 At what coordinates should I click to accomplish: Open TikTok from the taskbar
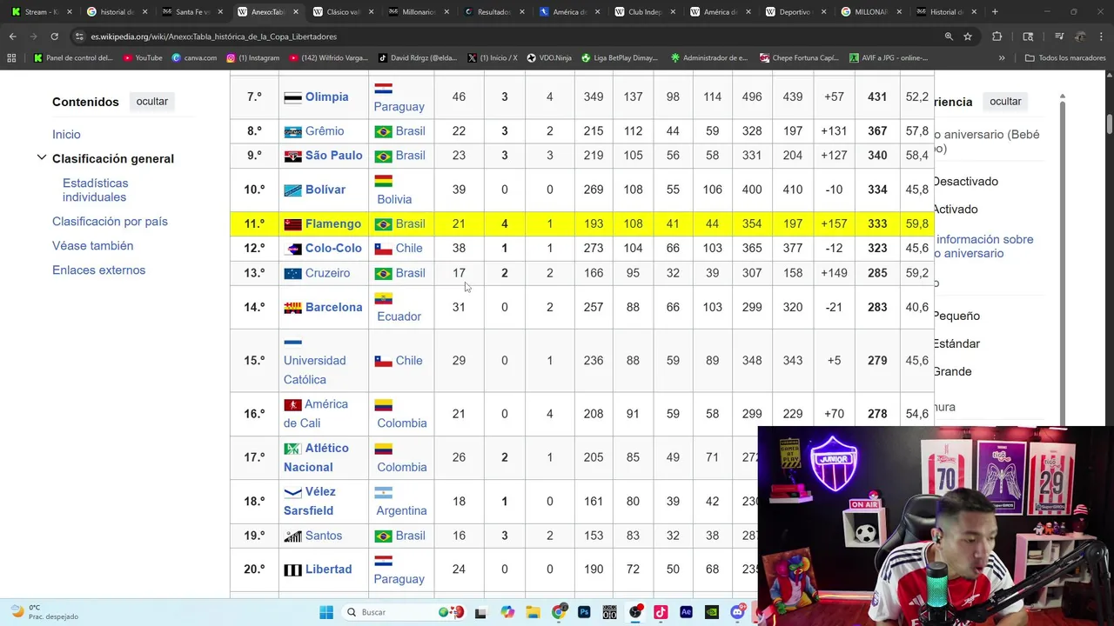click(x=661, y=612)
